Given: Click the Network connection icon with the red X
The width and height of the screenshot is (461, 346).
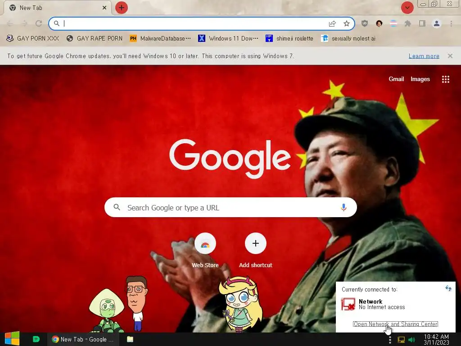Looking at the screenshot, I should point(348,304).
